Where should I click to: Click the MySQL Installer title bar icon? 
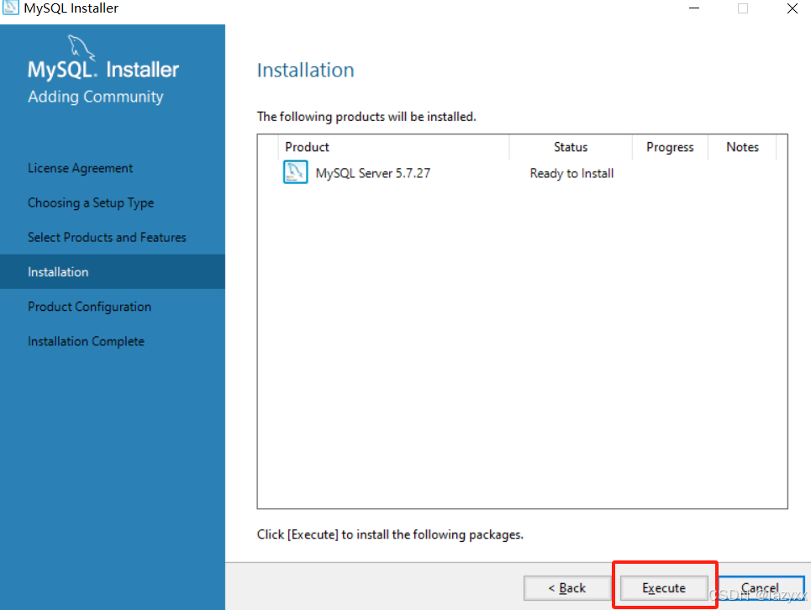tap(10, 8)
